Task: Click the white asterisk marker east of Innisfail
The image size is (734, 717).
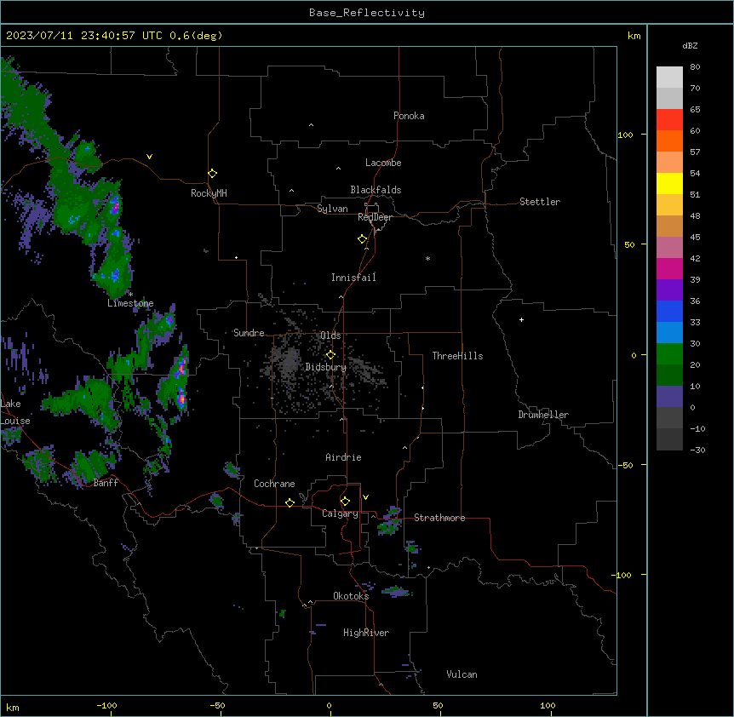Action: point(427,258)
